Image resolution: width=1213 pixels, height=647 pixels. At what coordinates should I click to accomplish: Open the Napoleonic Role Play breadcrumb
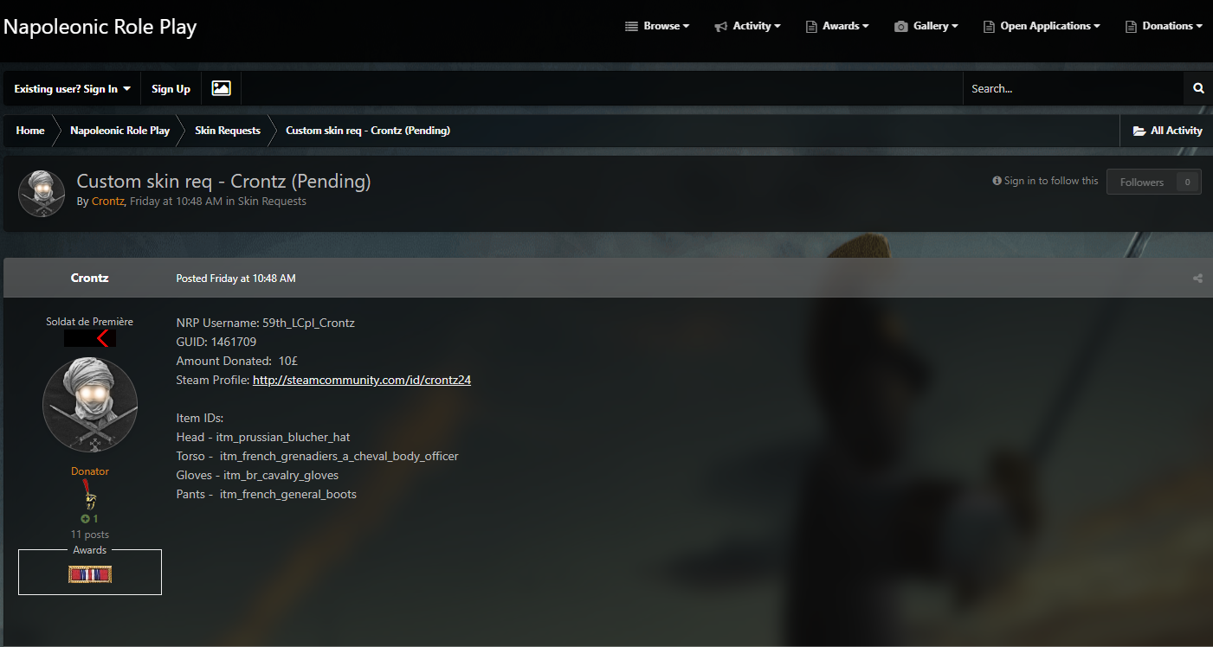click(119, 131)
